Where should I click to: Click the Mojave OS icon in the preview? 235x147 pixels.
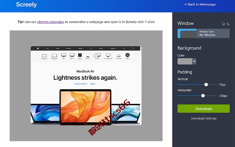(x=127, y=55)
